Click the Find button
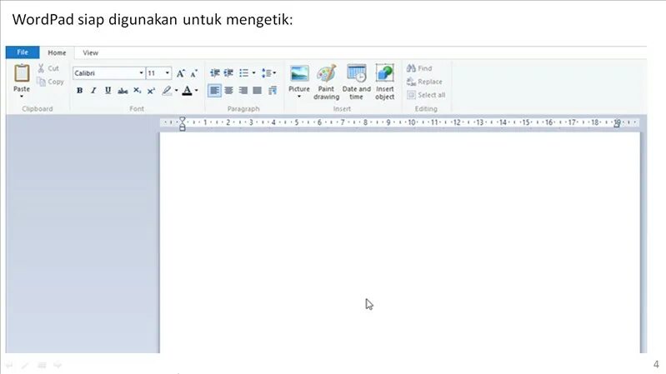Viewport: 666px width, 374px height. point(419,68)
